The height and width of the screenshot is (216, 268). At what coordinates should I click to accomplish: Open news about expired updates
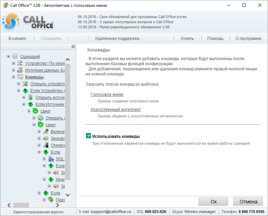pyautogui.click(x=133, y=17)
